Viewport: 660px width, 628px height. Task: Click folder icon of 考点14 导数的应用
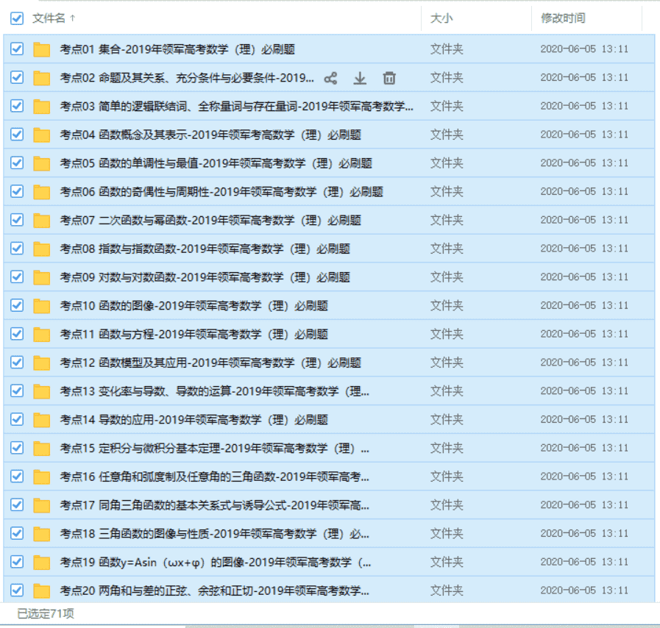click(41, 420)
